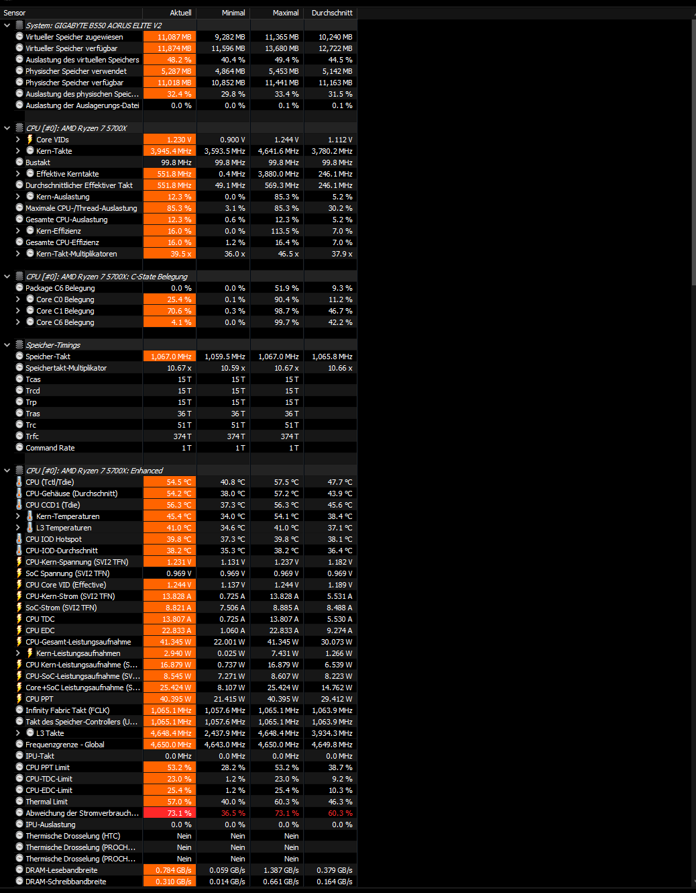
Task: Collapse the AMD Ryzen 7 5700X: Enhanced group
Action: coord(7,471)
